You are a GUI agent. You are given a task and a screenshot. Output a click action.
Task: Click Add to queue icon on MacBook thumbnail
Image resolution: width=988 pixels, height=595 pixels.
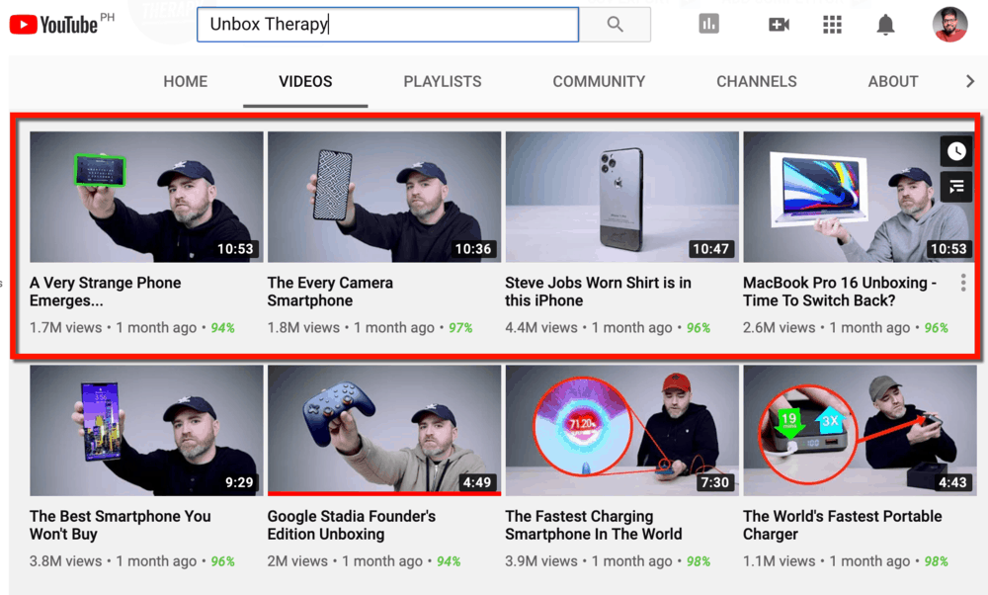click(x=956, y=187)
